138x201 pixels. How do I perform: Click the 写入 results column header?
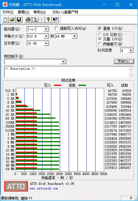pos(110,85)
